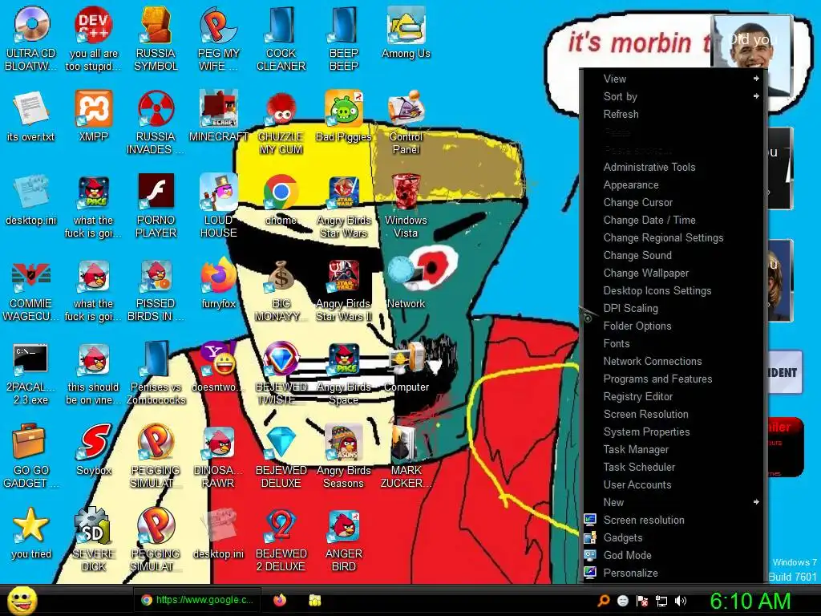Switch to Chrome google taskbar button

[197, 600]
